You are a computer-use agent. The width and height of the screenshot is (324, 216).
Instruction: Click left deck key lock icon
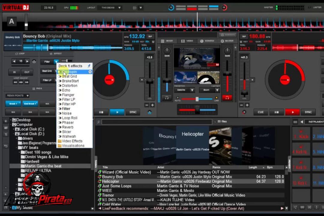tap(153, 41)
